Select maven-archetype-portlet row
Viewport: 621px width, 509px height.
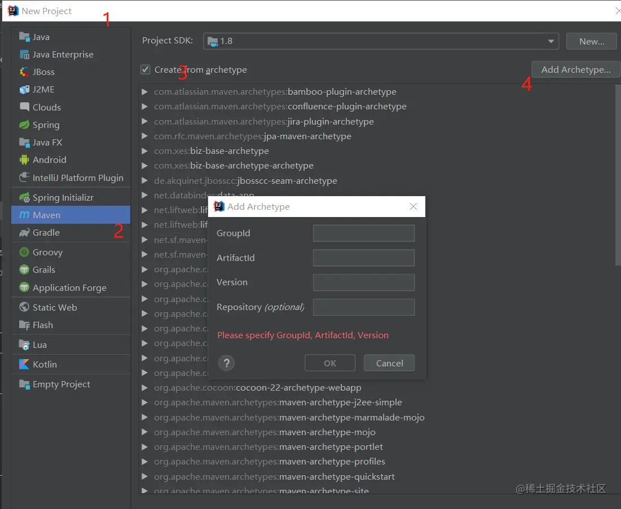(376, 447)
